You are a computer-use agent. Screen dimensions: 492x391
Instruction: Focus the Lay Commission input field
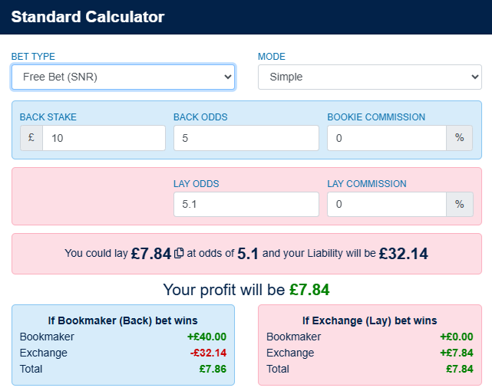(x=387, y=204)
